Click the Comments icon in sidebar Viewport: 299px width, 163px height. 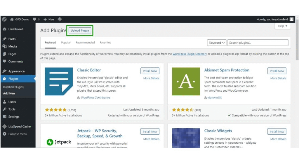click(5, 61)
